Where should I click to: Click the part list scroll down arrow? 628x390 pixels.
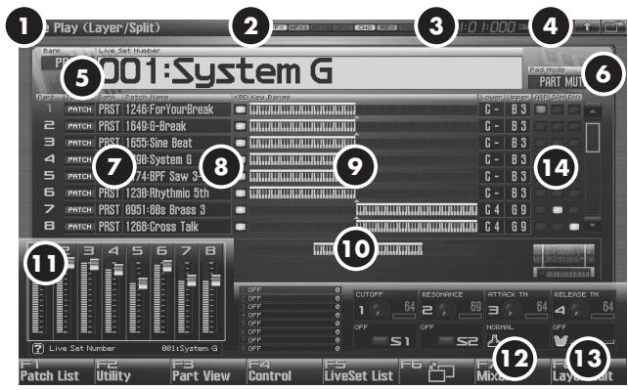593,225
